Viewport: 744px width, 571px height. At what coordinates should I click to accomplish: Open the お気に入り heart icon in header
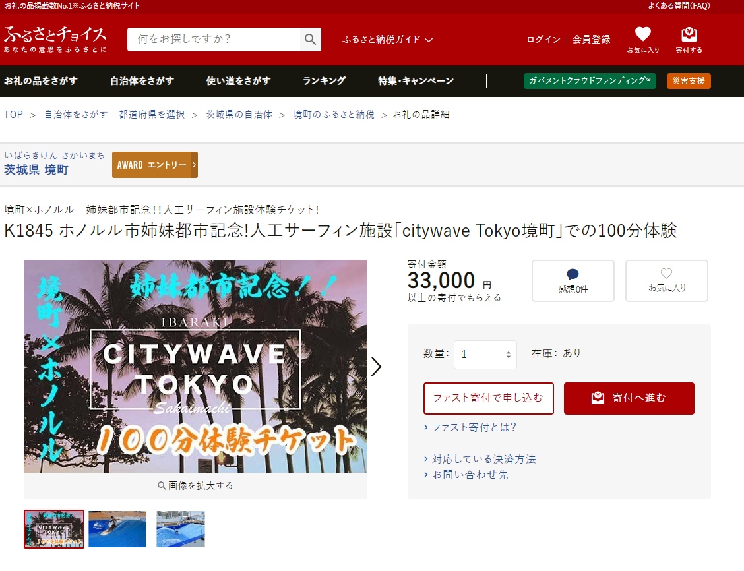643,40
